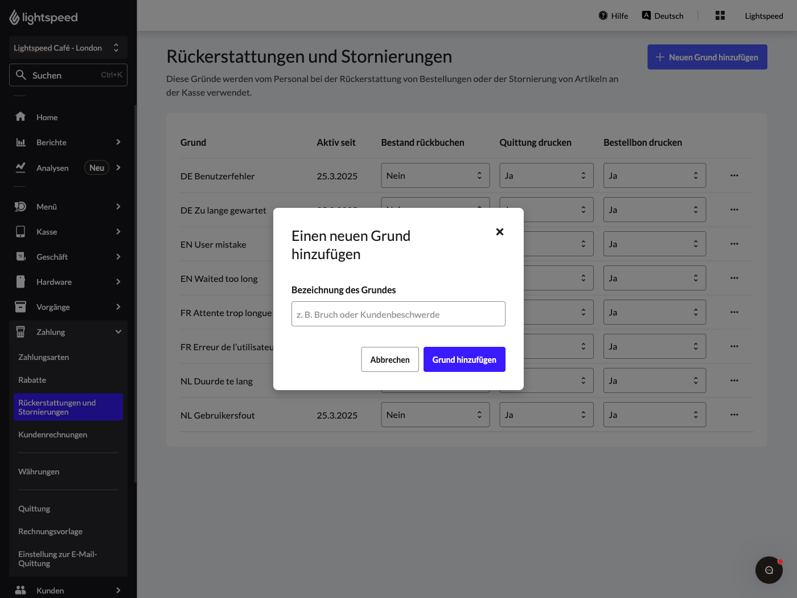Click the DE Benutzerfehler reason name
The image size is (797, 598).
pos(217,176)
